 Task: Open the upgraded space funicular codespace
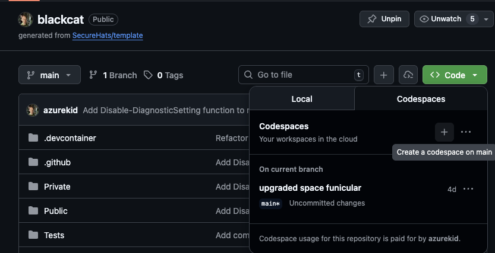pyautogui.click(x=310, y=188)
